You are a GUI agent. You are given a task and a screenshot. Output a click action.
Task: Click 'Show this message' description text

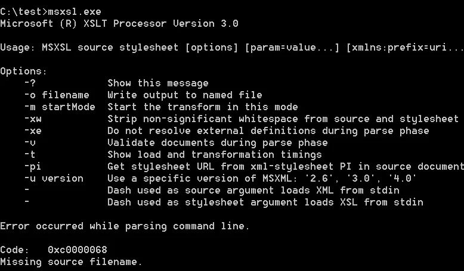tap(158, 83)
